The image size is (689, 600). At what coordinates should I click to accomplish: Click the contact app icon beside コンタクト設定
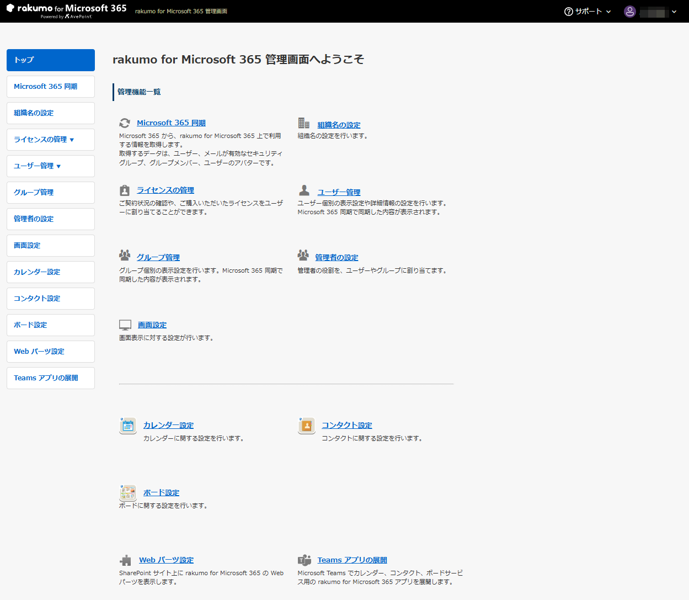pyautogui.click(x=307, y=426)
